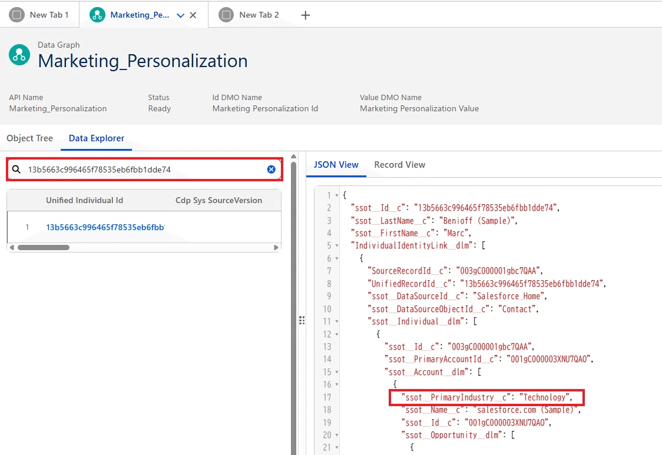Viewport: 662px width, 455px height.
Task: Click the API Name Marketing_Personalization value
Action: (58, 108)
